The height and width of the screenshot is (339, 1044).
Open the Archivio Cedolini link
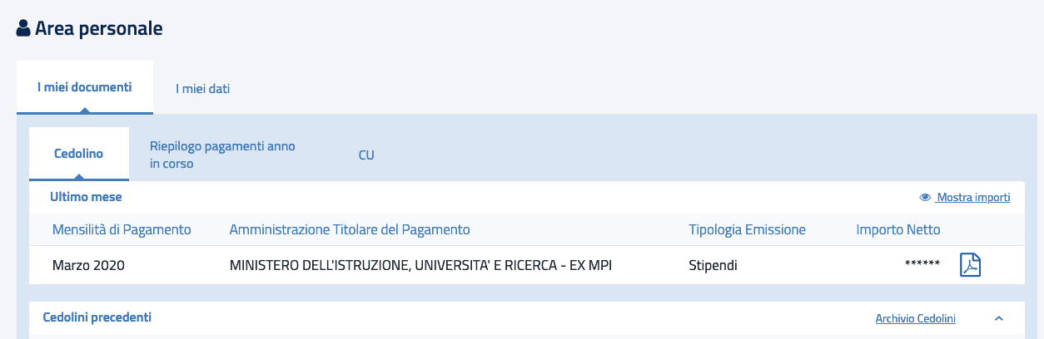click(x=915, y=318)
